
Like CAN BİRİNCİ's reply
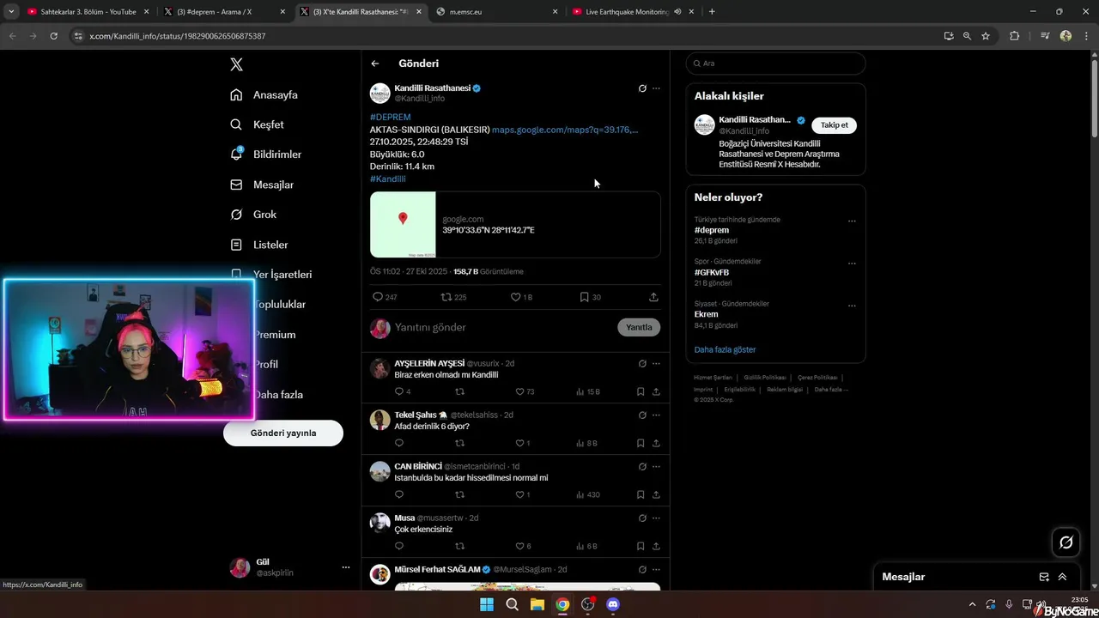519,494
